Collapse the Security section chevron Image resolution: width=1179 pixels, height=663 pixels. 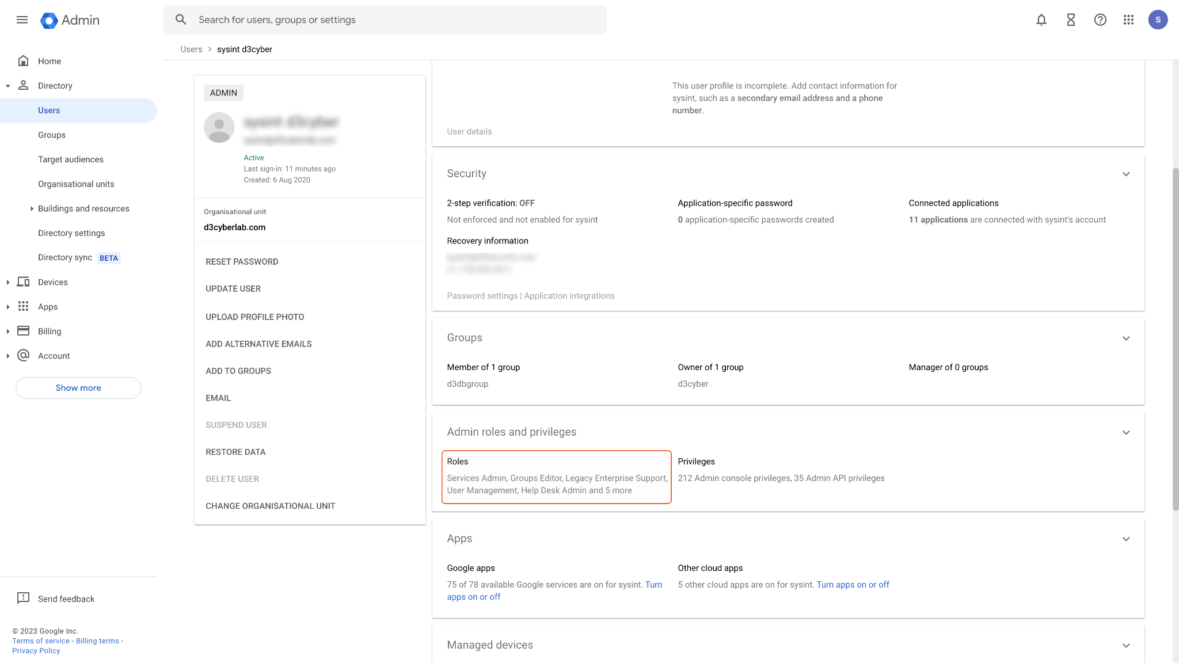[1125, 174]
